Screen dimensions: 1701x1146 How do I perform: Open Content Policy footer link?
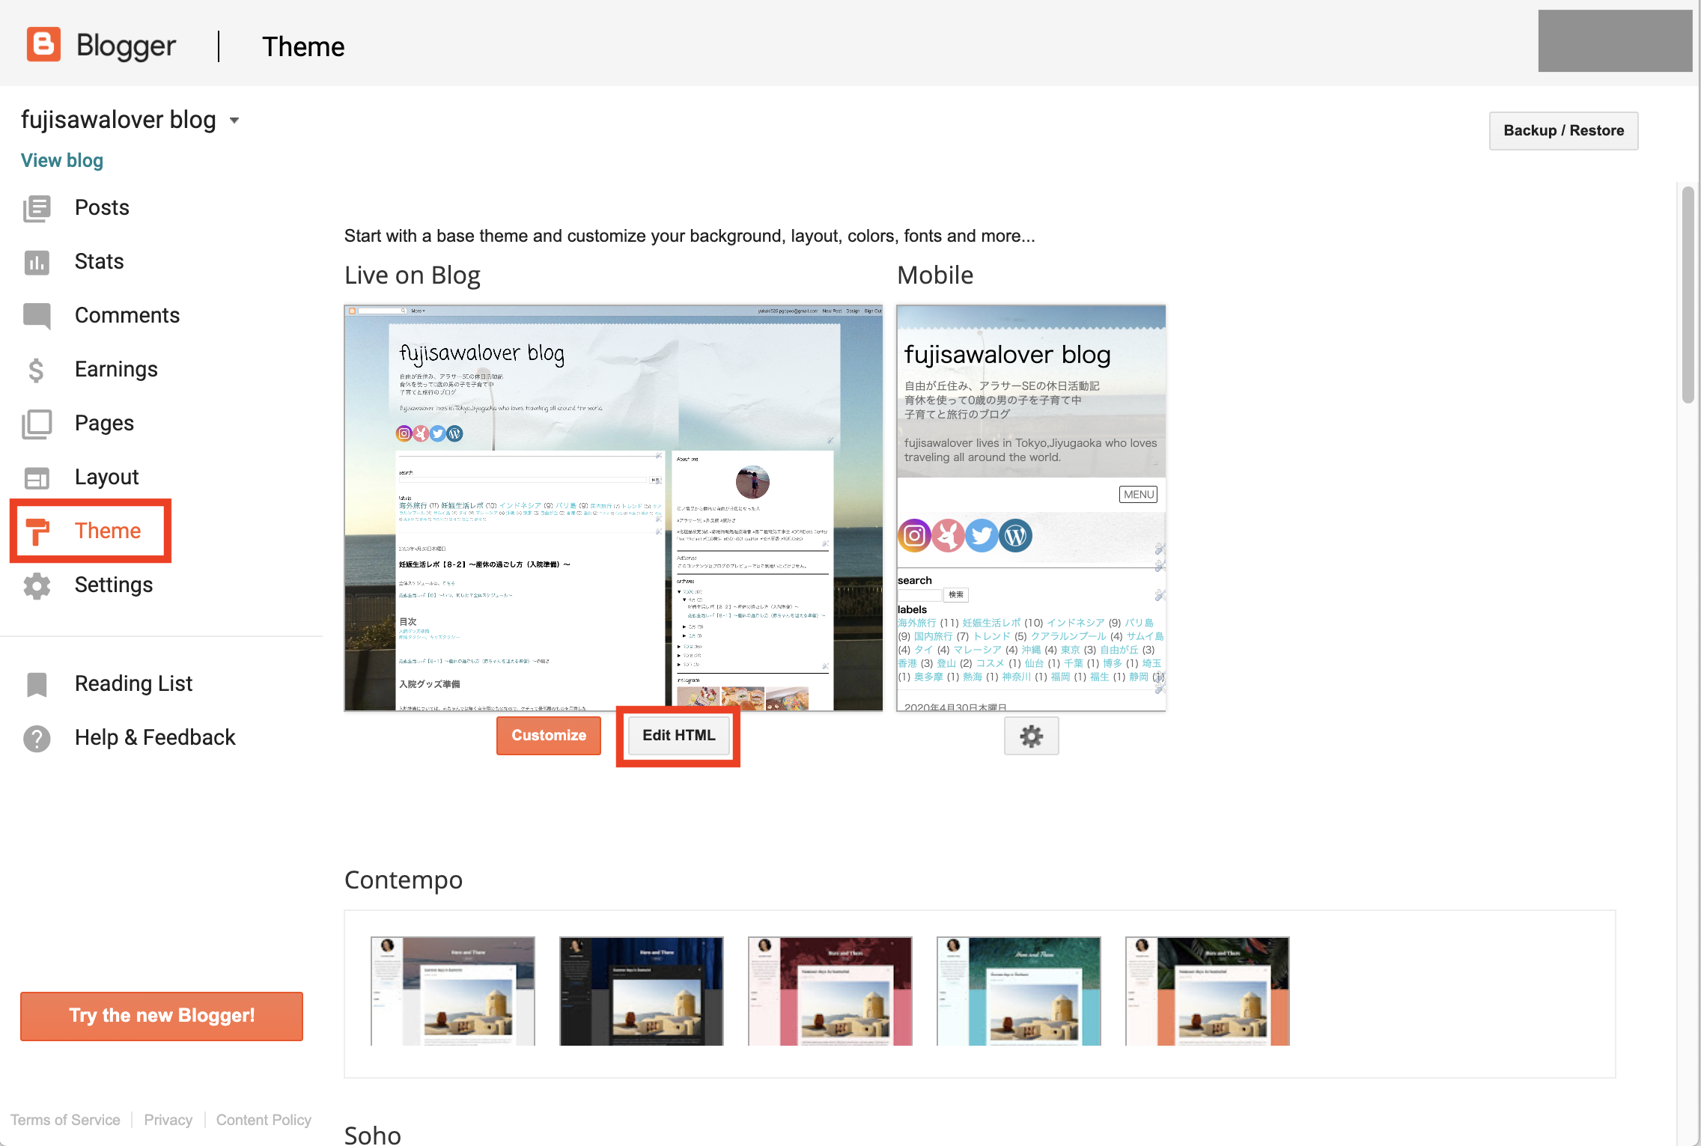264,1121
